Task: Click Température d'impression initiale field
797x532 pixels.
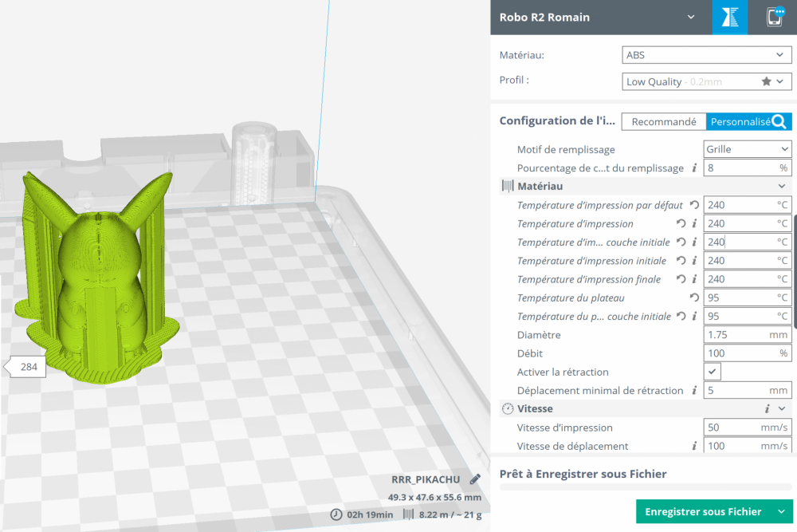Action: click(748, 260)
